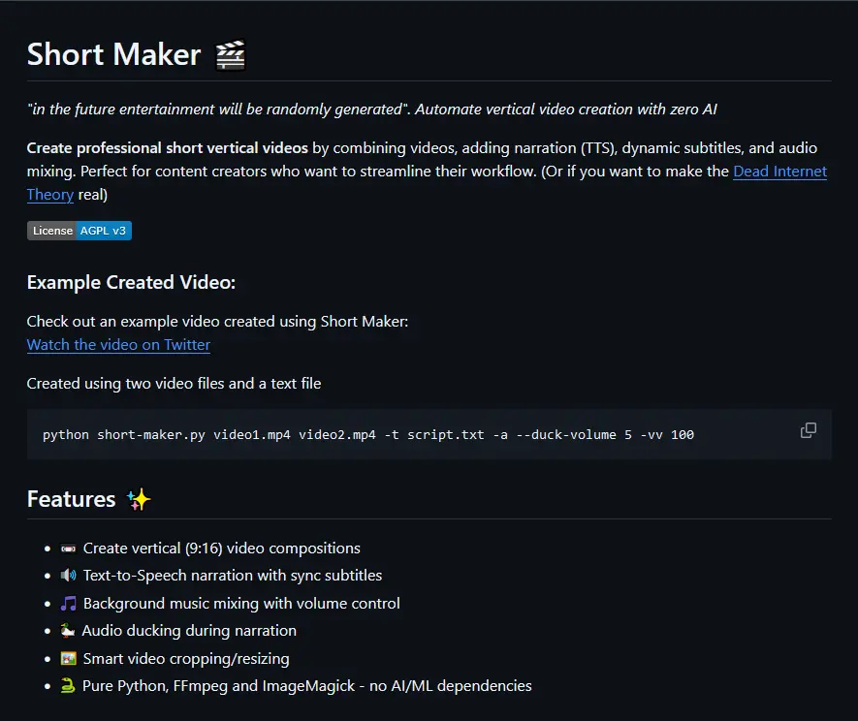The width and height of the screenshot is (858, 721).
Task: Click the License AGPL v3 badge
Action: pyautogui.click(x=79, y=231)
